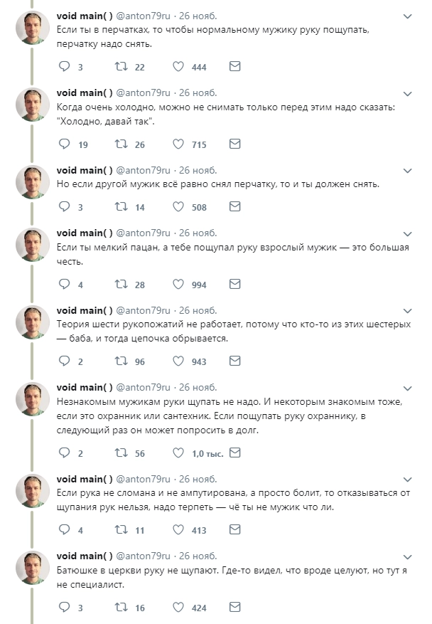Viewport: 432px width, 624px height.
Task: Open dropdown arrow on the Батюшке tweet
Action: pos(407,556)
